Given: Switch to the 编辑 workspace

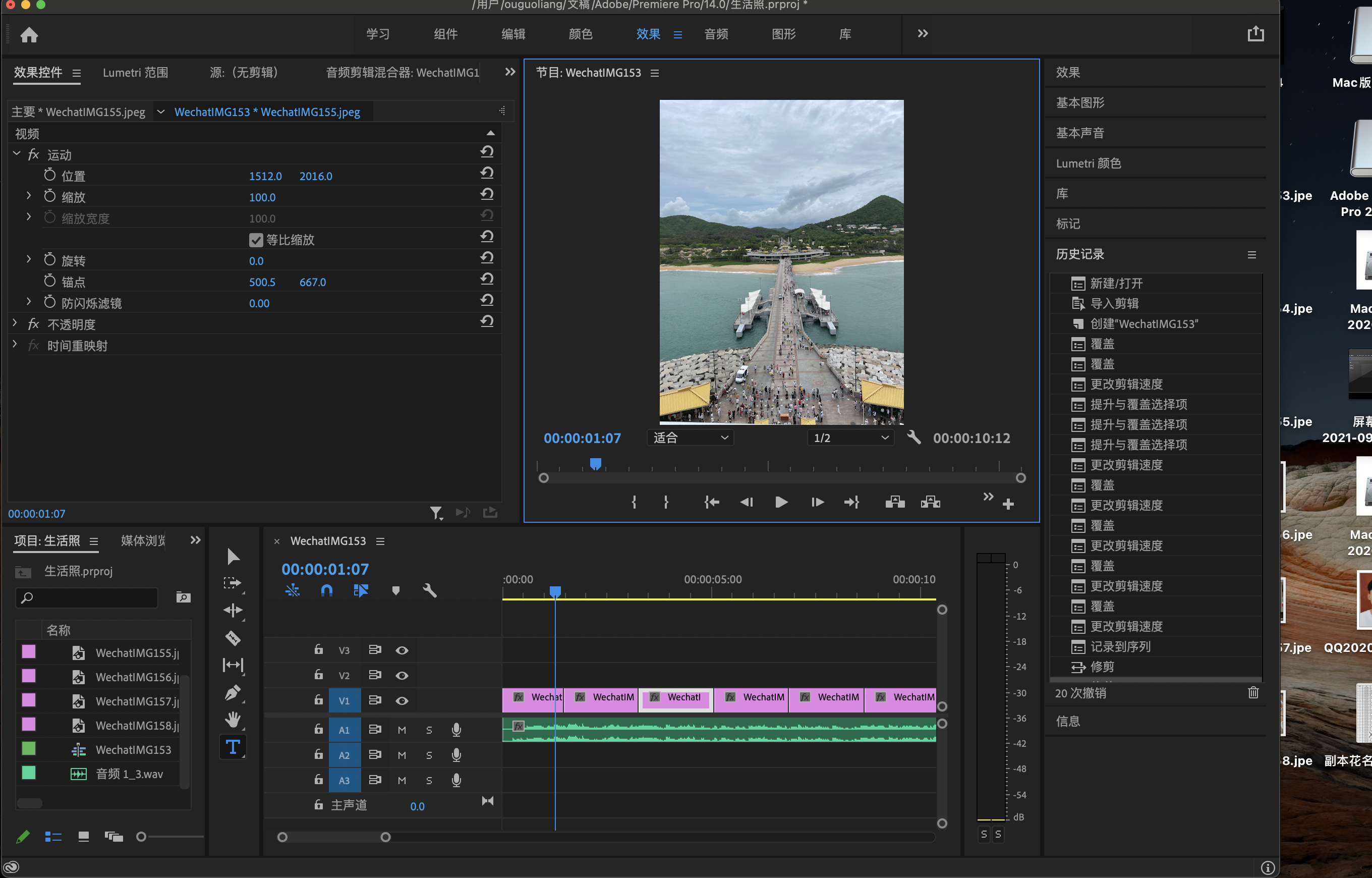Looking at the screenshot, I should pos(513,34).
